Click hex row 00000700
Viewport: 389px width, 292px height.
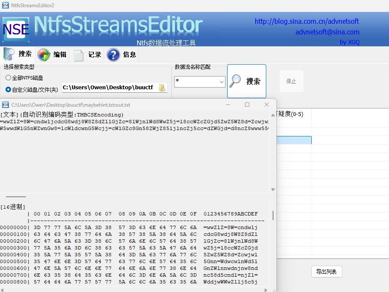point(129,275)
